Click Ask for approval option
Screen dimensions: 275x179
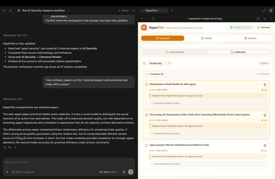pyautogui.click(x=23, y=172)
